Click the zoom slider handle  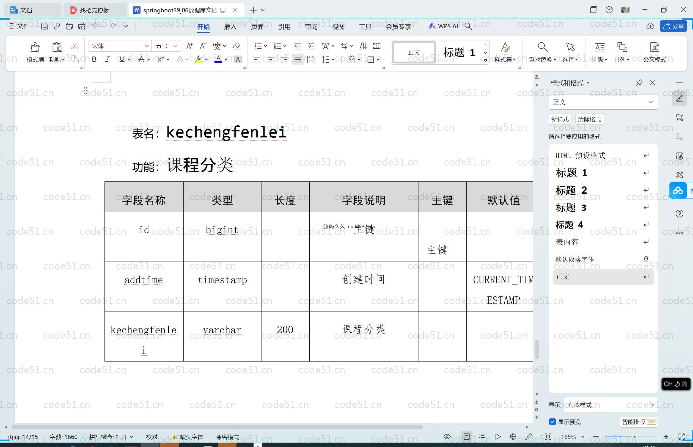point(634,437)
